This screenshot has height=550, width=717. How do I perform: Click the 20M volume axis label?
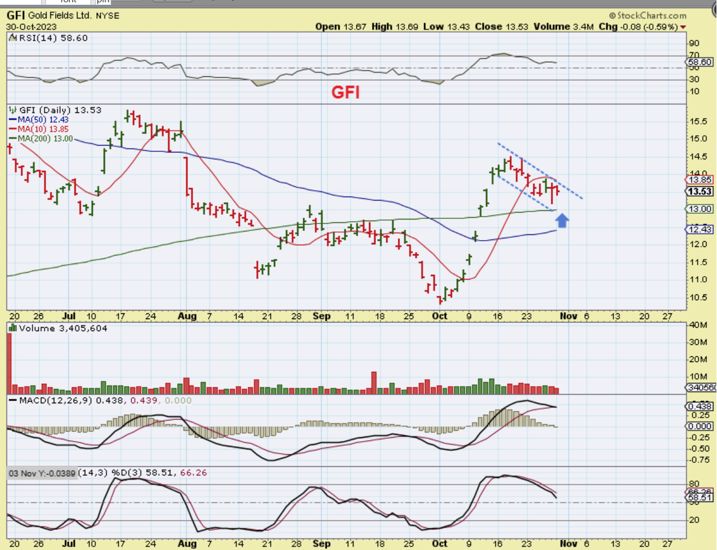(x=698, y=359)
